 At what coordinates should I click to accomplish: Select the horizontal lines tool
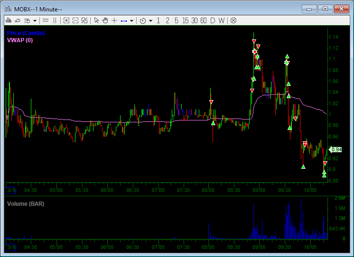[x=46, y=20]
